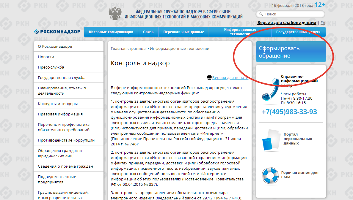Select Противодействие коррупции sidebar item
353x200 pixels.
pyautogui.click(x=68, y=140)
